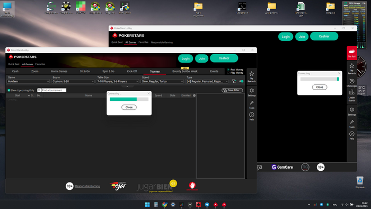Switch to the Cash tab

(15, 71)
